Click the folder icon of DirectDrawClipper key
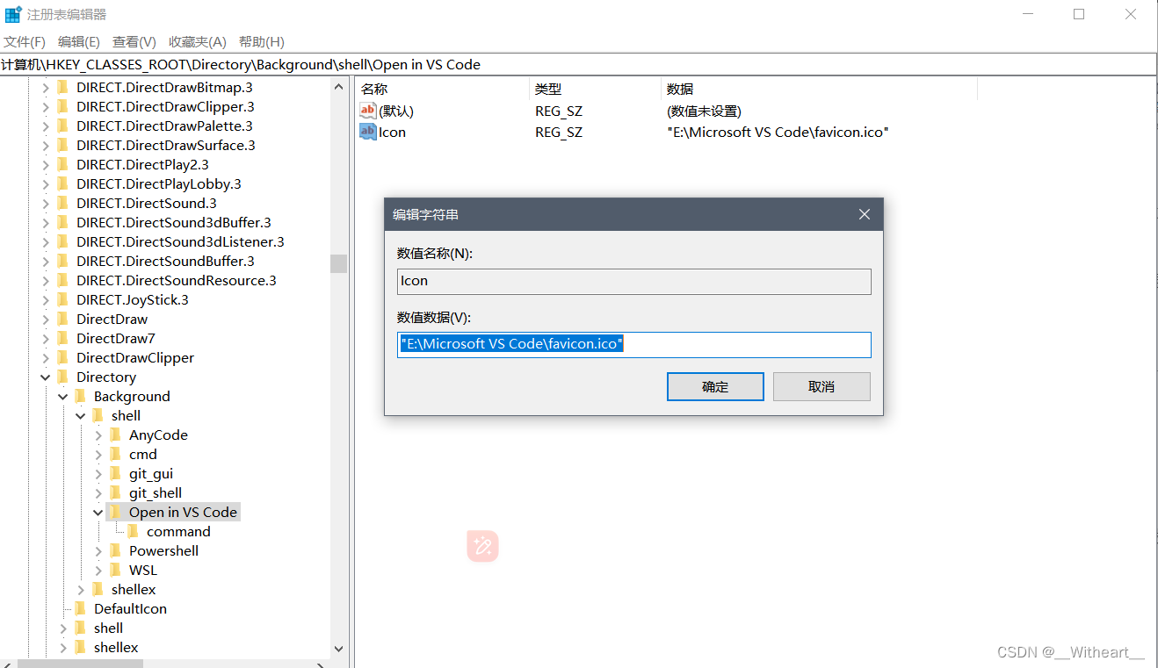Screen dimensions: 1158x668 pyautogui.click(x=62, y=357)
